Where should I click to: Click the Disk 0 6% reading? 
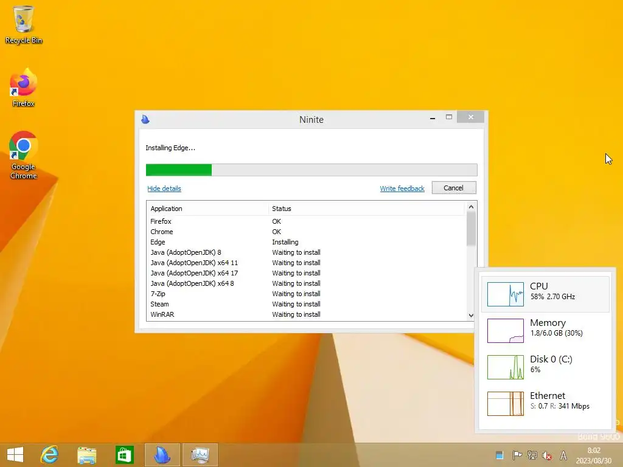pyautogui.click(x=535, y=370)
